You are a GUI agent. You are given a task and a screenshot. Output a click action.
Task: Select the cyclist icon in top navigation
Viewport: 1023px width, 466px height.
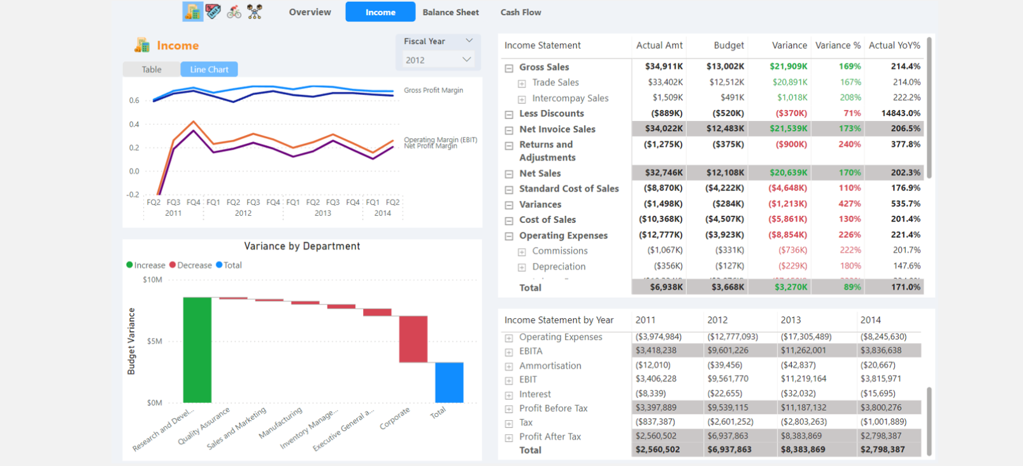click(x=234, y=11)
